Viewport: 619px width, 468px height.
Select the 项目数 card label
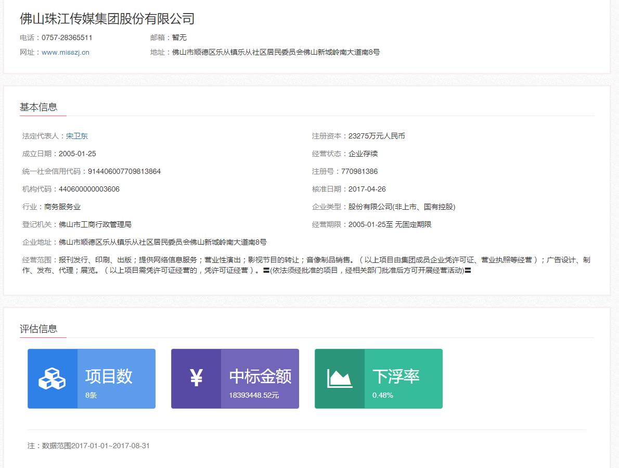pos(109,376)
